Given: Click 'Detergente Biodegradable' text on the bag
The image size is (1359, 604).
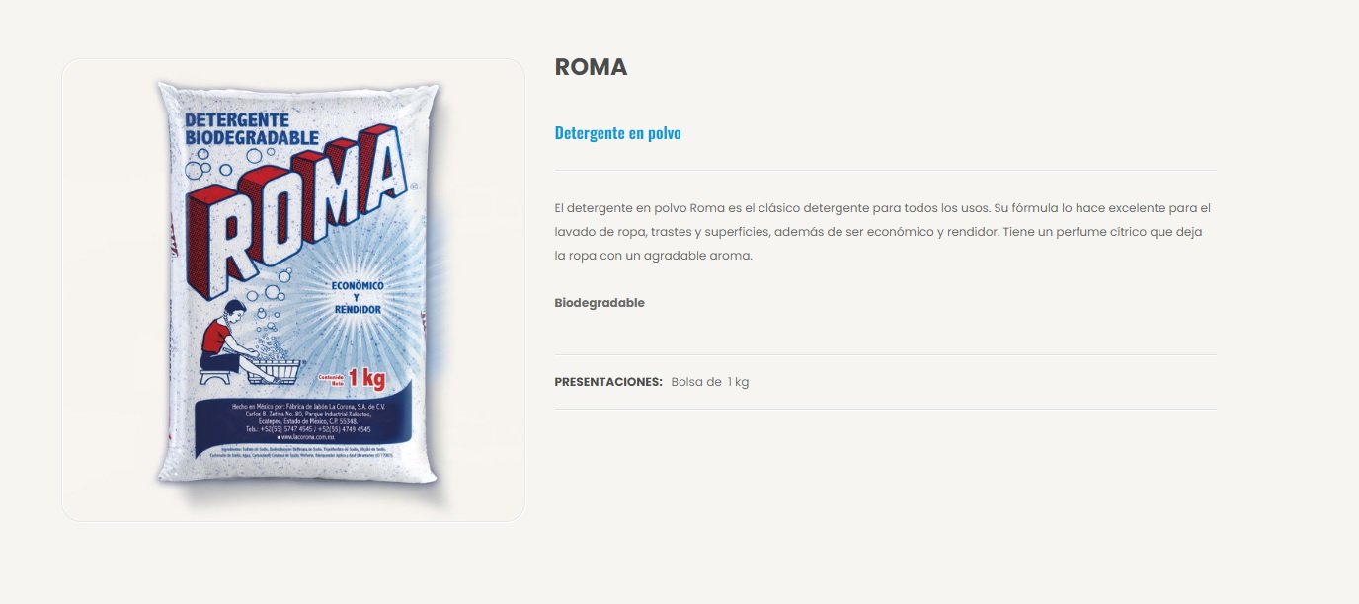Looking at the screenshot, I should [252, 129].
